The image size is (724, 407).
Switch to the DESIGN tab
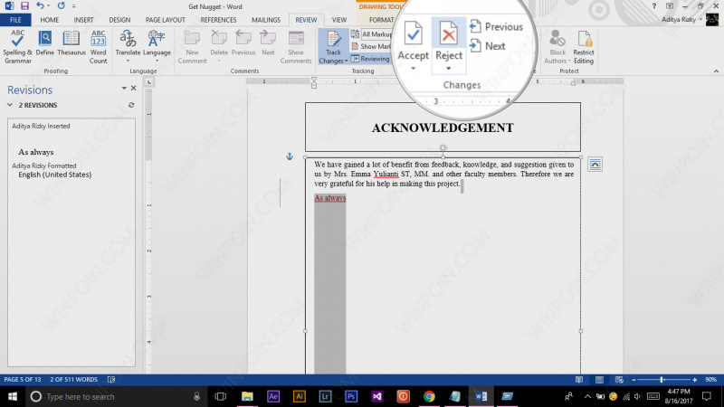click(119, 20)
